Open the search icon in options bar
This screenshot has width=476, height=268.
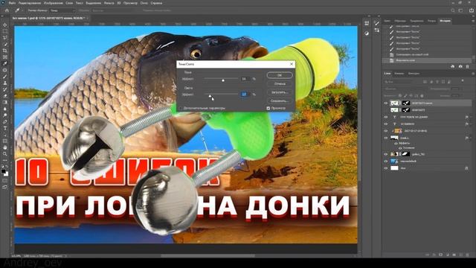pos(453,10)
